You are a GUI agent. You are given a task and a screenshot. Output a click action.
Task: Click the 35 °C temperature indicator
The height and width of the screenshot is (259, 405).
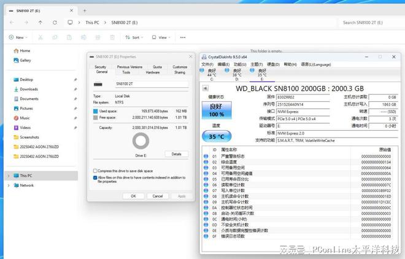click(x=217, y=136)
